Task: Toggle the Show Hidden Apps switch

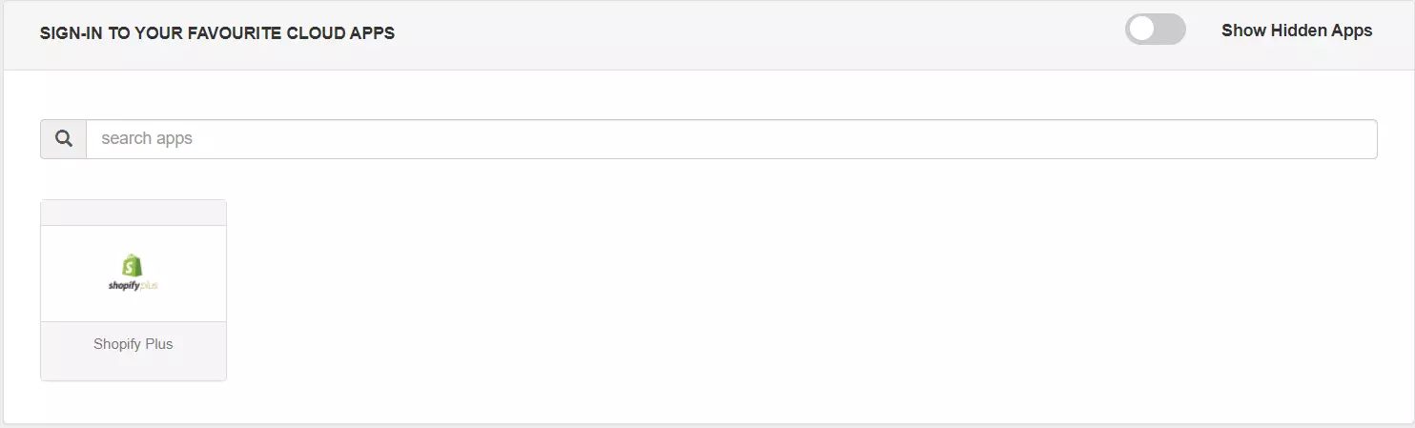Action: click(x=1155, y=30)
